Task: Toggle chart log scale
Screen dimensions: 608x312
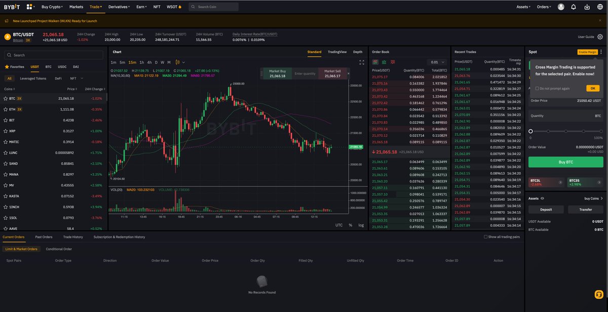Action: [x=361, y=225]
